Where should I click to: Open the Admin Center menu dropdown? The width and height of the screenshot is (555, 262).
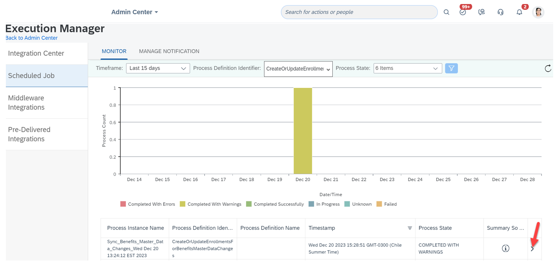pos(135,12)
